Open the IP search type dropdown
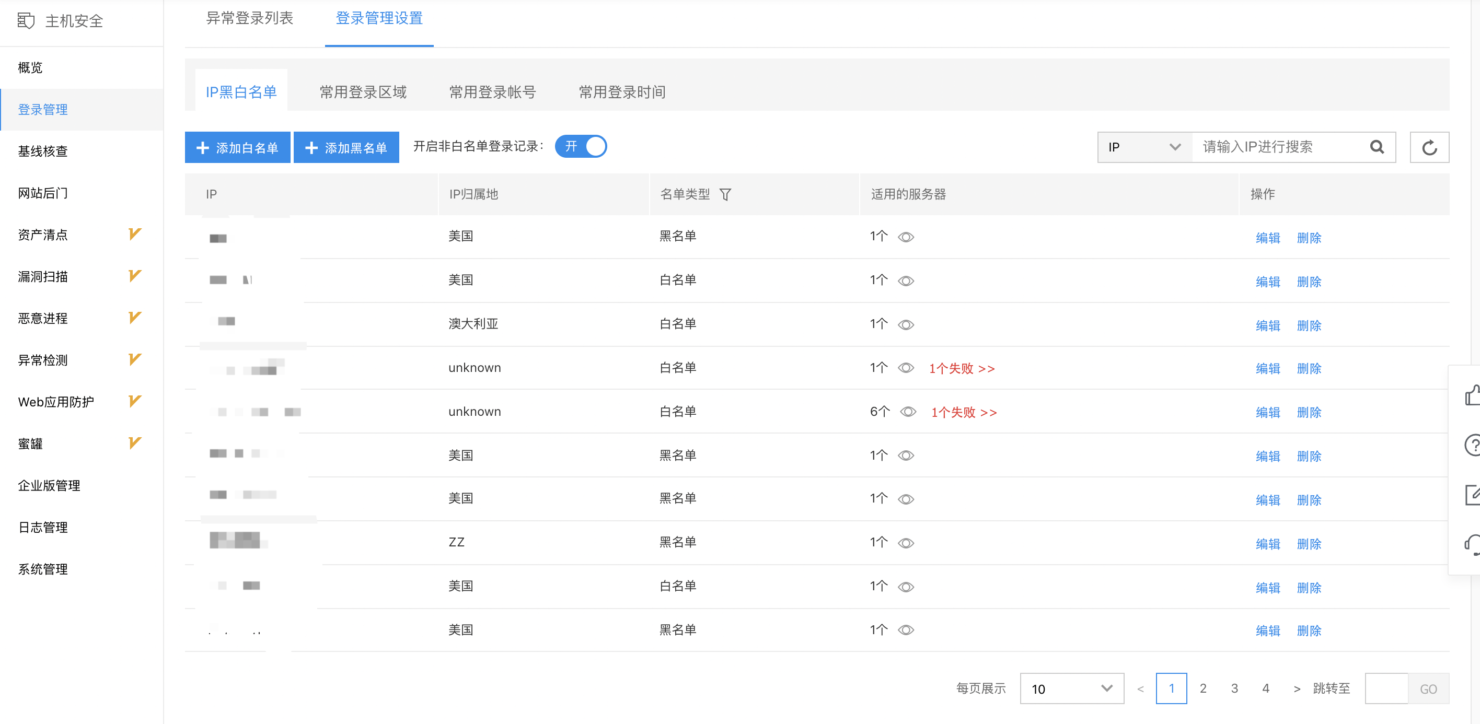The width and height of the screenshot is (1480, 724). click(x=1145, y=147)
